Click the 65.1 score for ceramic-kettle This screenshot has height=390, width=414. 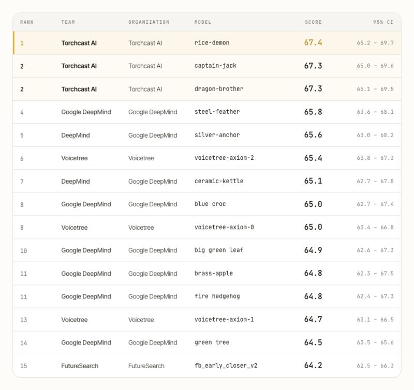click(x=313, y=181)
